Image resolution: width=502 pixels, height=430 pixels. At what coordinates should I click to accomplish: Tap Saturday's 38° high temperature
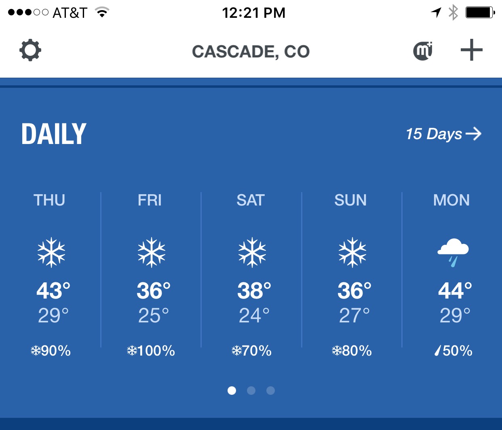click(254, 291)
